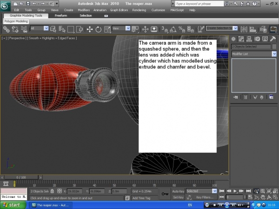
Task: Open the Modify command panel tab
Action: point(241,39)
